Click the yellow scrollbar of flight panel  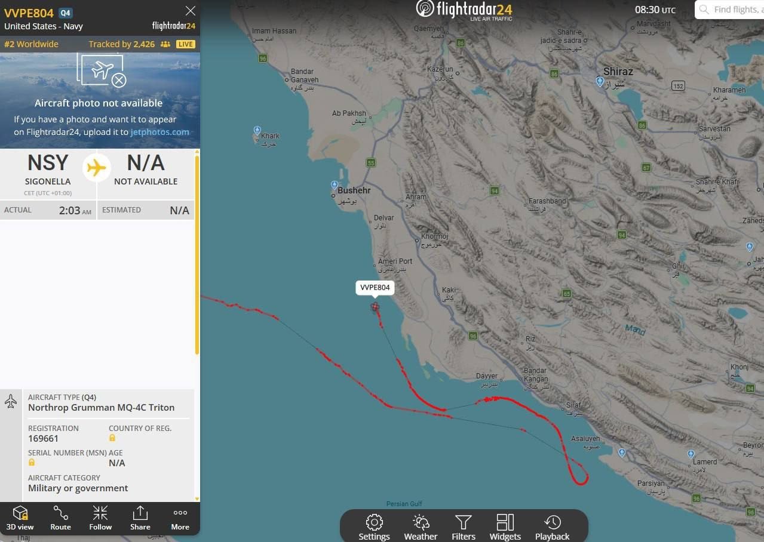(x=197, y=254)
